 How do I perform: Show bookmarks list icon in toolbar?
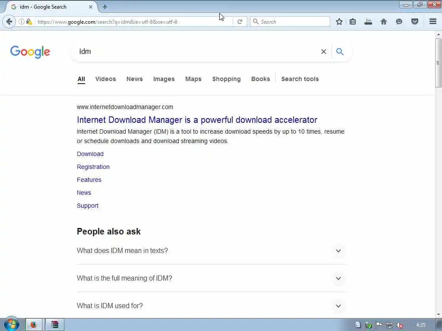353,22
